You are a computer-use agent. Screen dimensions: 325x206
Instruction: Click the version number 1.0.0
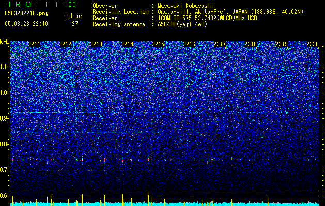(70, 5)
